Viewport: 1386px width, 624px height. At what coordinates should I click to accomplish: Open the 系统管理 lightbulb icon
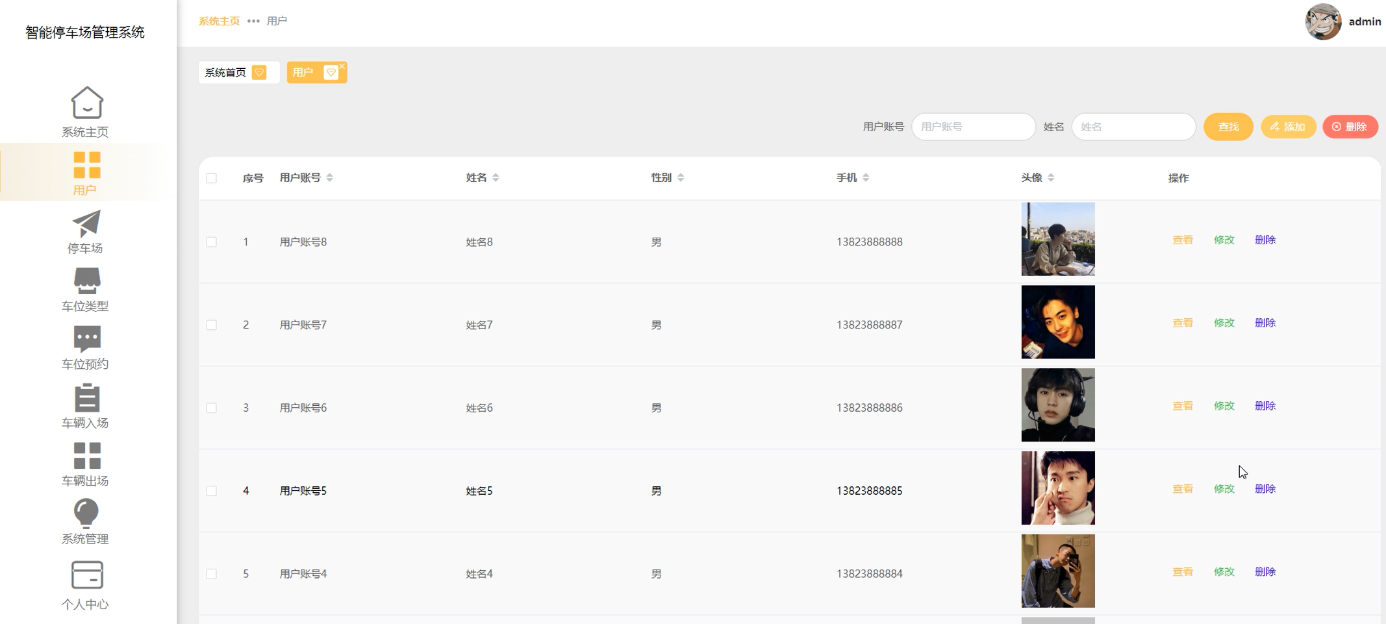pyautogui.click(x=86, y=514)
